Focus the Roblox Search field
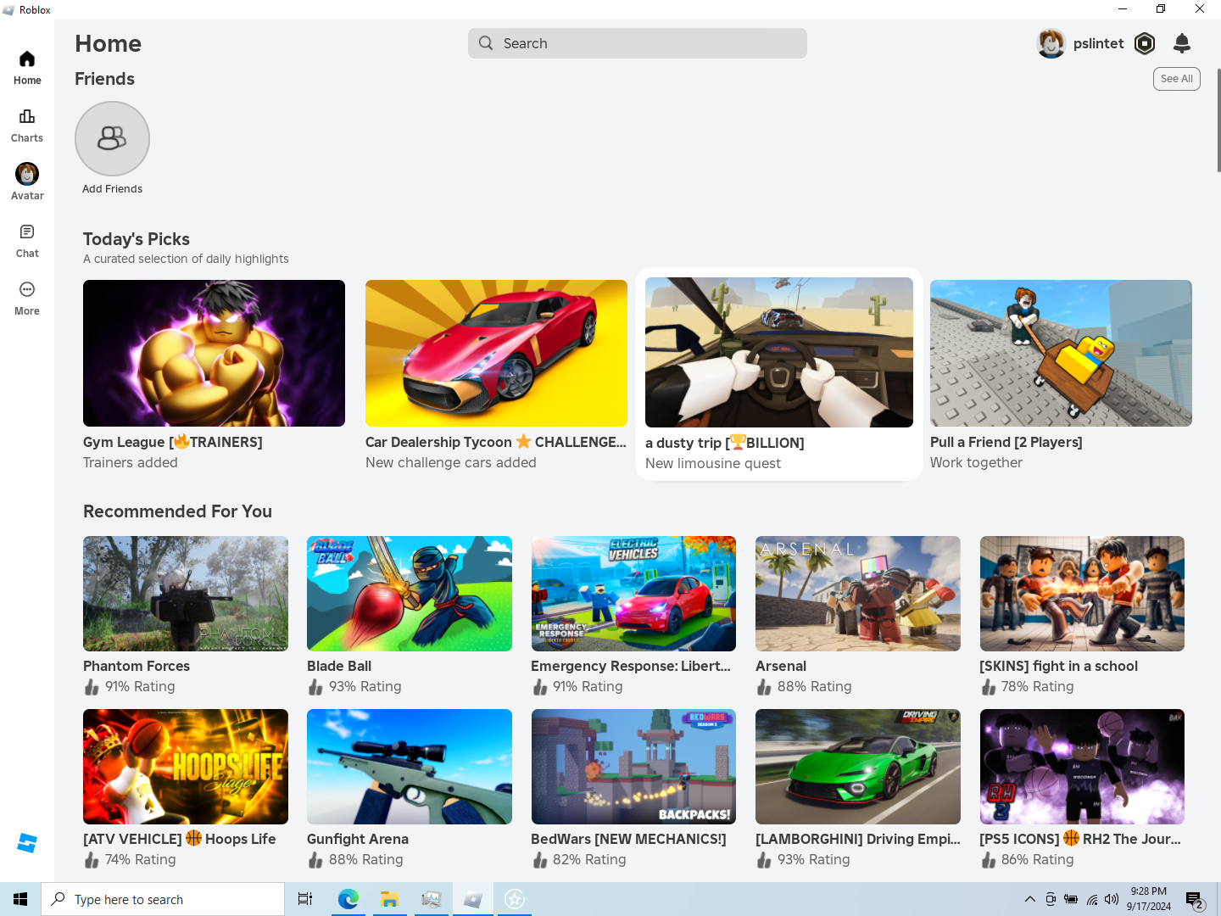 [x=638, y=43]
